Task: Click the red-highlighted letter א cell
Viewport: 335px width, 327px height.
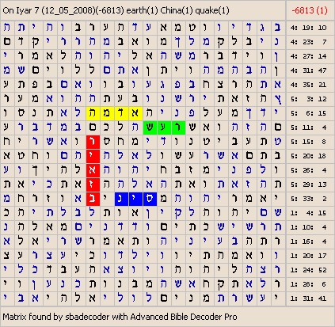Action: tap(93, 170)
